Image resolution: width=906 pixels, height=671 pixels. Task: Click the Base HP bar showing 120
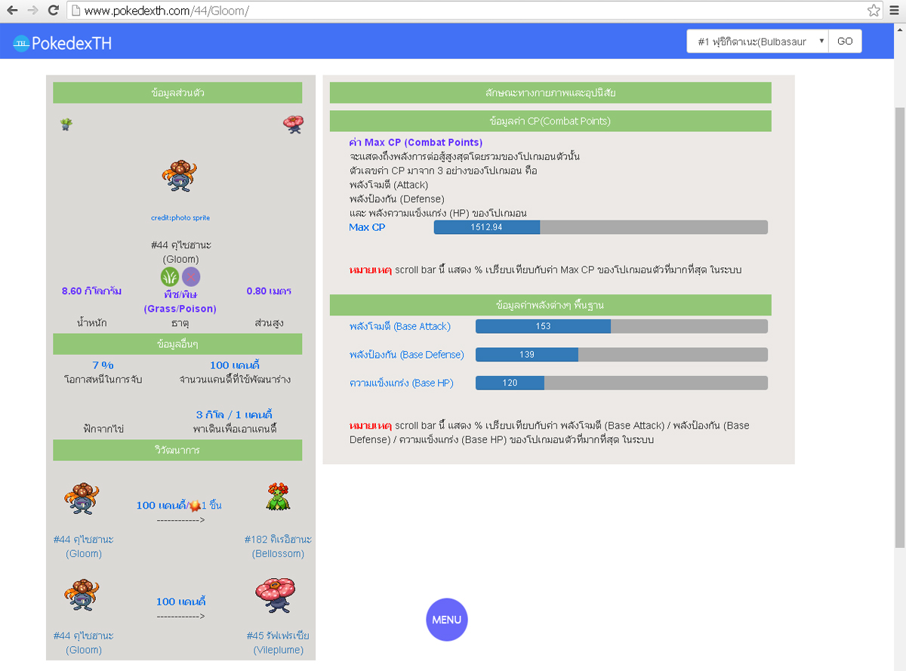[621, 383]
